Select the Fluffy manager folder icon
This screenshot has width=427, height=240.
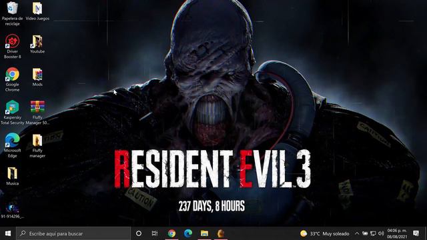pyautogui.click(x=37, y=145)
